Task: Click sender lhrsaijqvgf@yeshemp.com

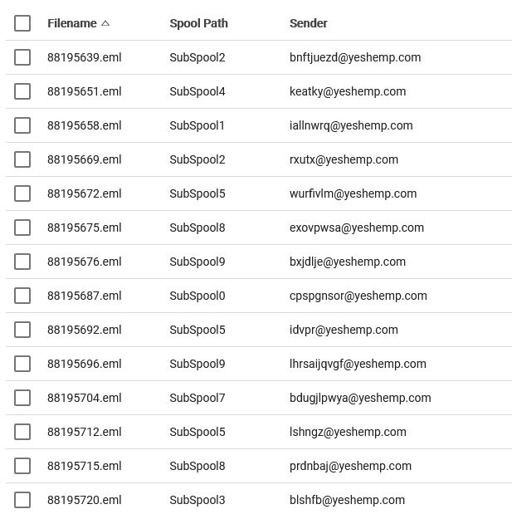Action: pyautogui.click(x=357, y=364)
